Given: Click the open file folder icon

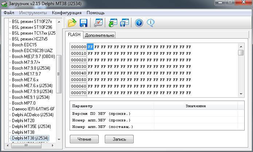Looking at the screenshot, I should point(72,23).
